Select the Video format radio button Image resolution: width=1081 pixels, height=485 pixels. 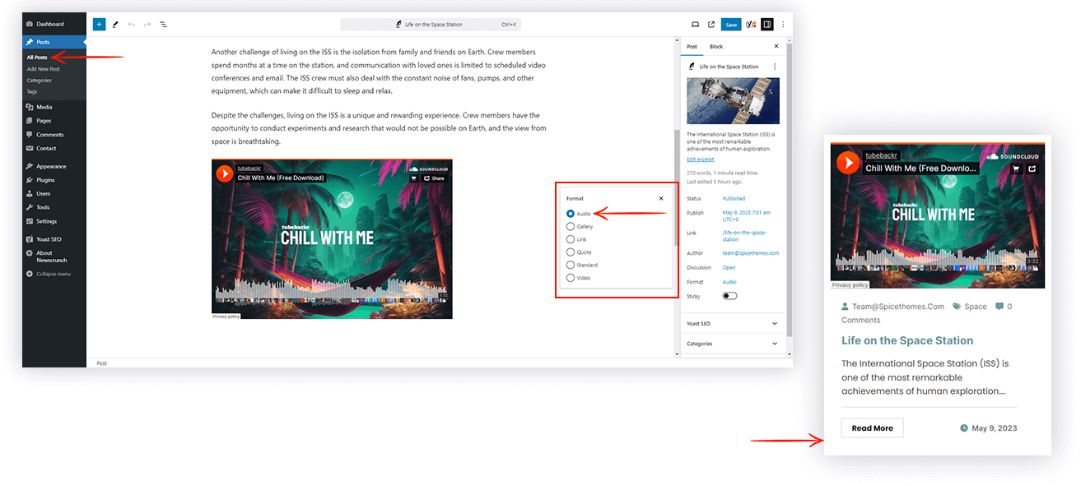[571, 278]
